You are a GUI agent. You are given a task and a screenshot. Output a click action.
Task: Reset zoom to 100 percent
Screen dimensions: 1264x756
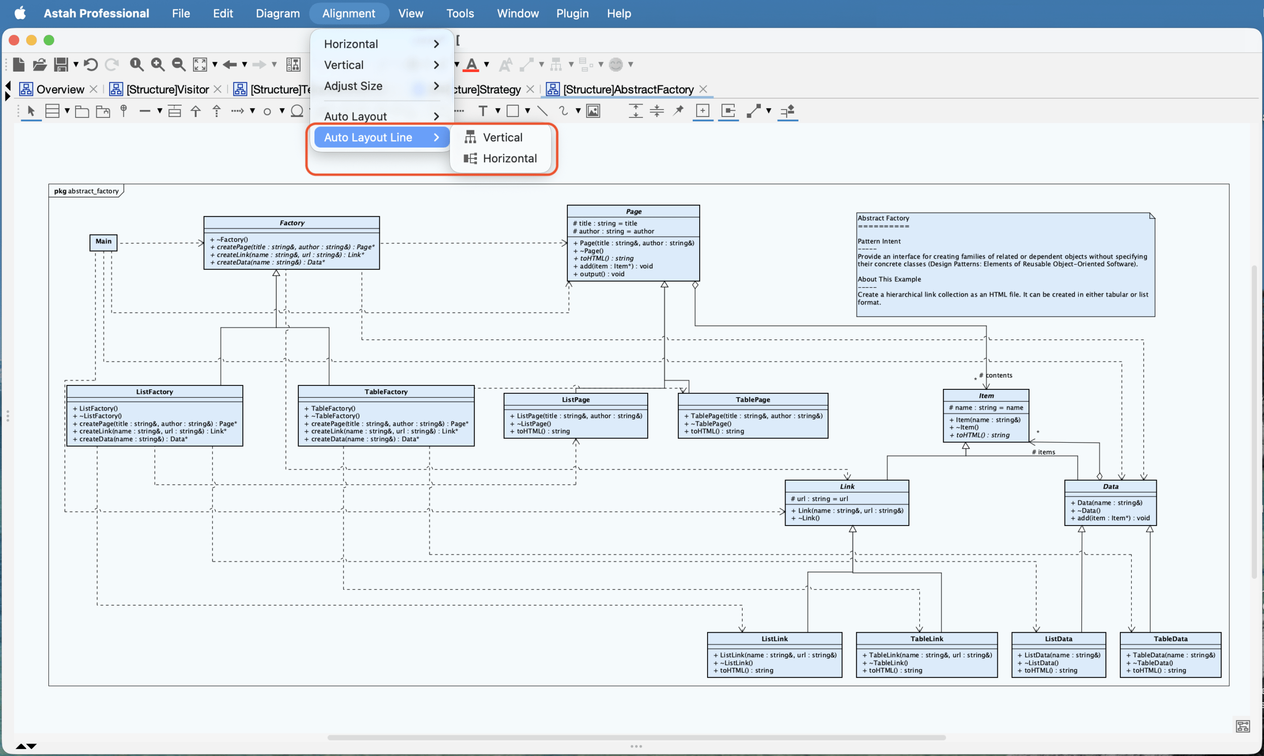tap(136, 64)
